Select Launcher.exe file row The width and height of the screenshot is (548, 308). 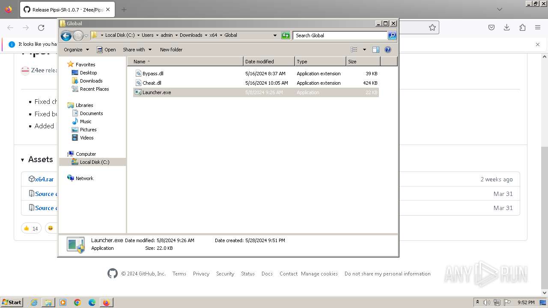(x=256, y=92)
